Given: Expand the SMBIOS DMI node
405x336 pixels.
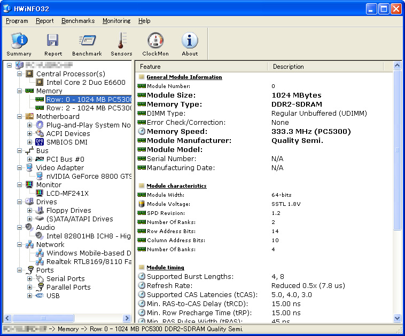Looking at the screenshot, I should [x=29, y=142].
